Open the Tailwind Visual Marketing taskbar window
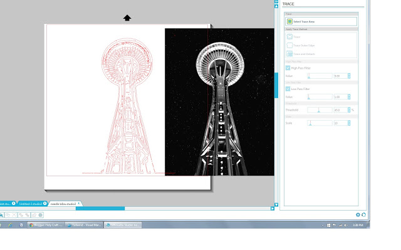 point(85,225)
